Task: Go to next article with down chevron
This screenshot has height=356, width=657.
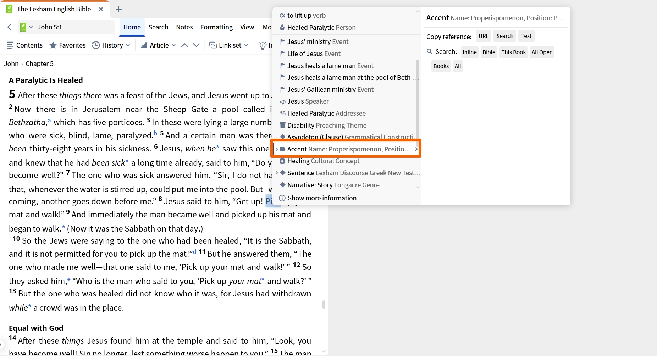Action: click(196, 45)
